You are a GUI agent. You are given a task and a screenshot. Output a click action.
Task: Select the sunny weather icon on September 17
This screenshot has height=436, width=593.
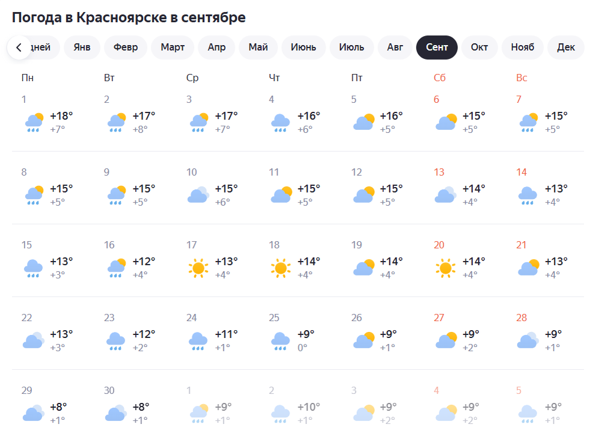click(198, 267)
